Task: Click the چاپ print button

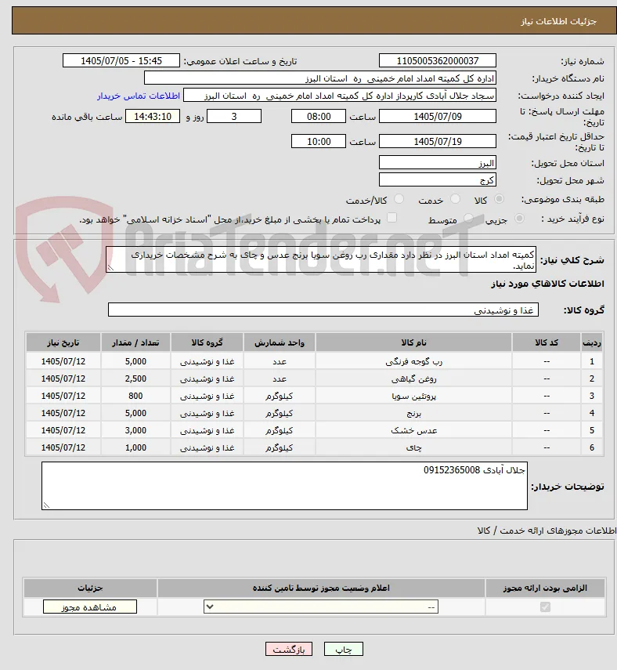Action: (344, 650)
